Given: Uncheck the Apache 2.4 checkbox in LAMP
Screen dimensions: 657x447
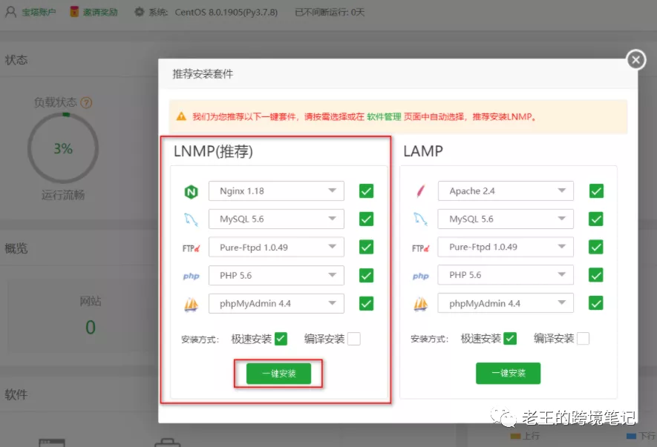Looking at the screenshot, I should [x=596, y=191].
